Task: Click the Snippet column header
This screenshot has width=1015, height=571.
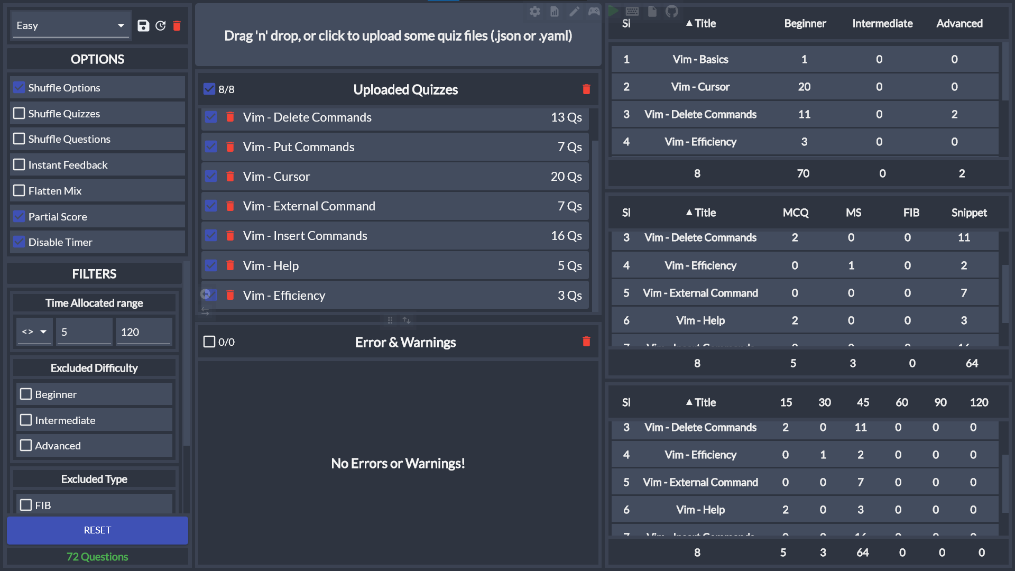Action: (968, 213)
